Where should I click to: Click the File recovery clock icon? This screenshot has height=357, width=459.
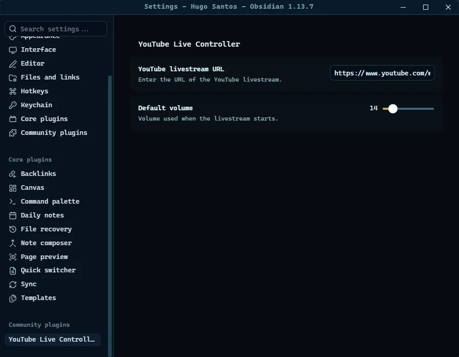(x=13, y=229)
